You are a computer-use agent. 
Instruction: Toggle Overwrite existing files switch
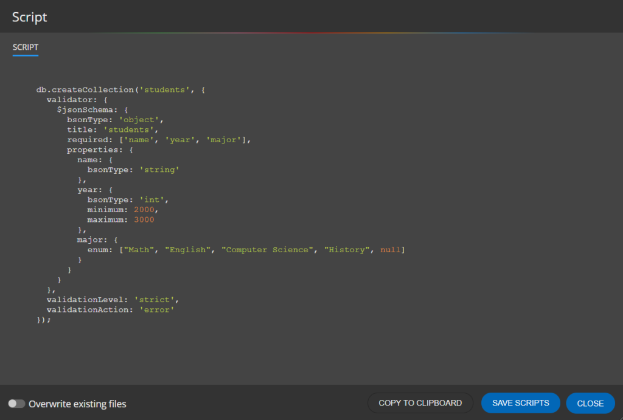(x=16, y=404)
